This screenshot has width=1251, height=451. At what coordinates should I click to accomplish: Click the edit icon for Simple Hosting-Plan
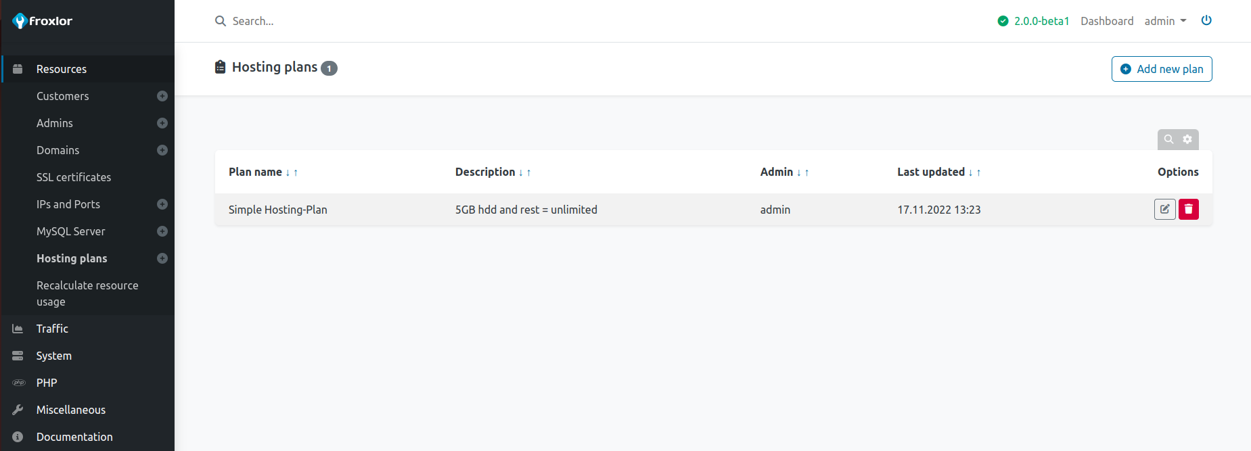[x=1164, y=210]
